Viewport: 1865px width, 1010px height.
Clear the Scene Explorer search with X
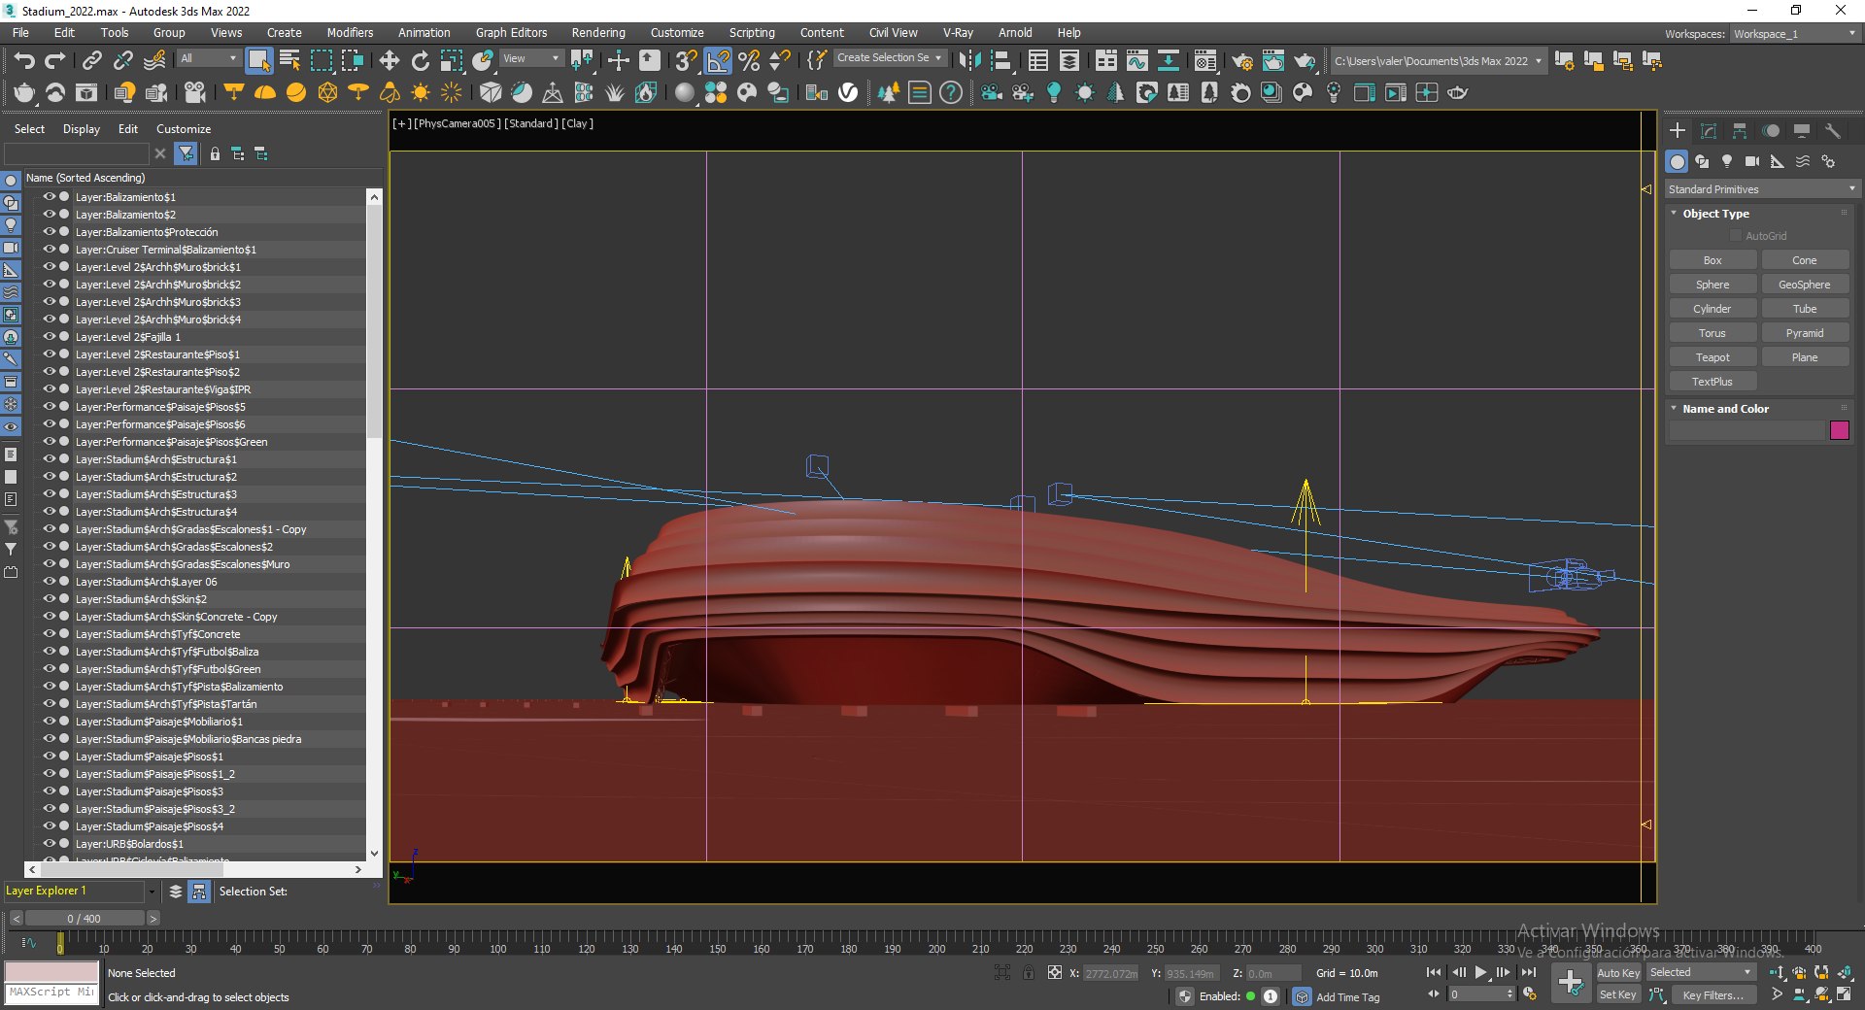click(x=160, y=153)
